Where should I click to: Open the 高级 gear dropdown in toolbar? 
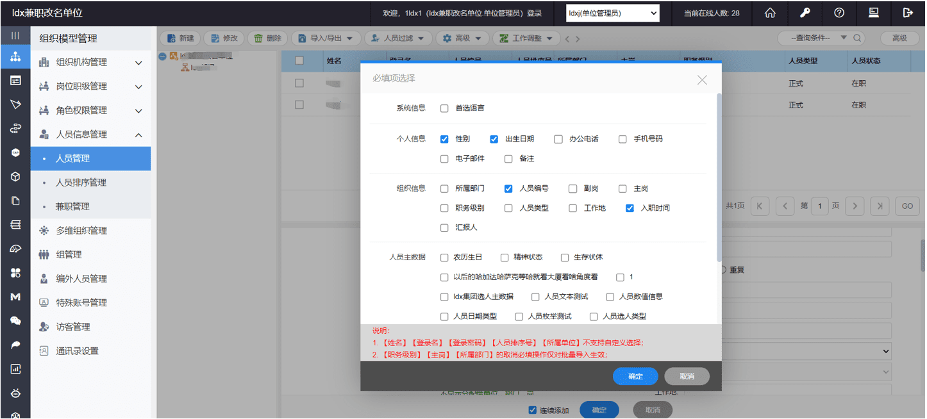coord(462,38)
